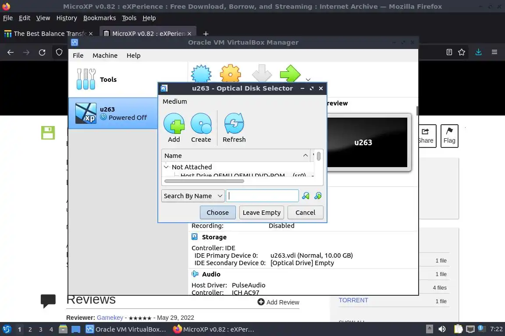Reload the Firefox page
Image resolution: width=505 pixels, height=336 pixels.
42,52
